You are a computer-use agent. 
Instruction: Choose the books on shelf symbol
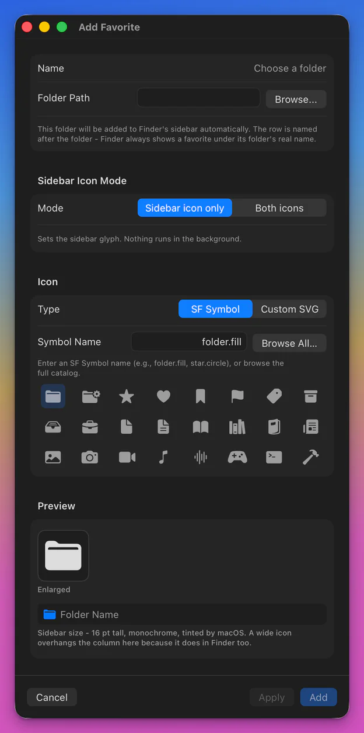tap(237, 427)
